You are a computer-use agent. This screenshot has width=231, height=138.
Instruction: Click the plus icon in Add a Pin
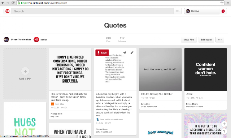tap(25, 71)
